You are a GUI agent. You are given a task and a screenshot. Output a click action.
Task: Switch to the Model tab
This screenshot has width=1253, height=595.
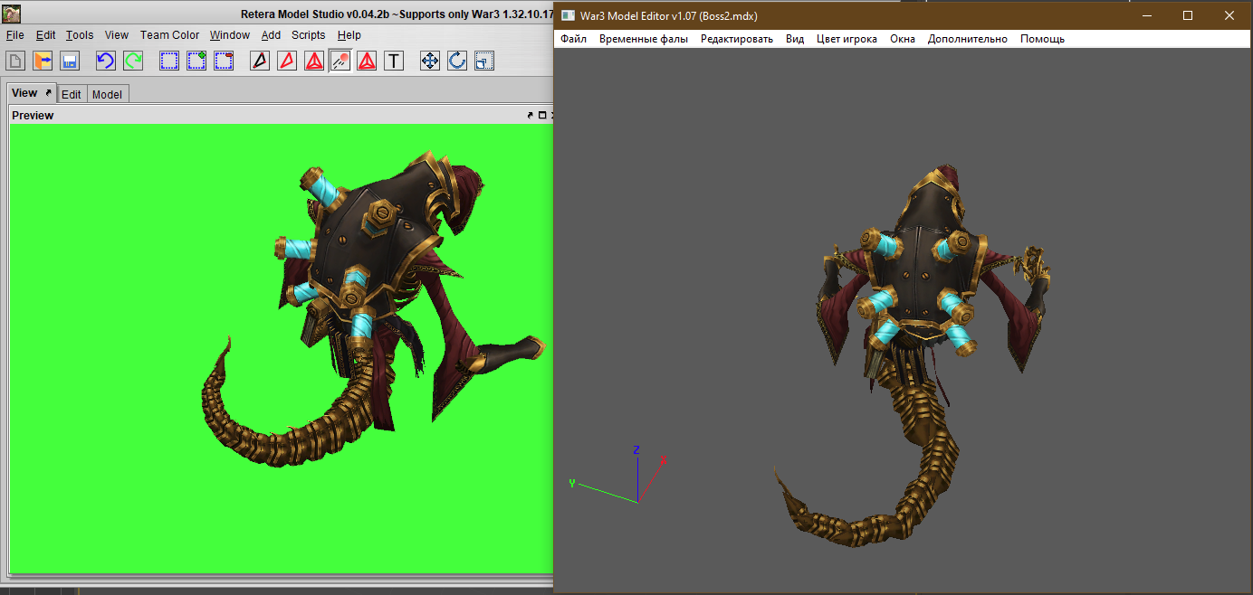click(107, 94)
